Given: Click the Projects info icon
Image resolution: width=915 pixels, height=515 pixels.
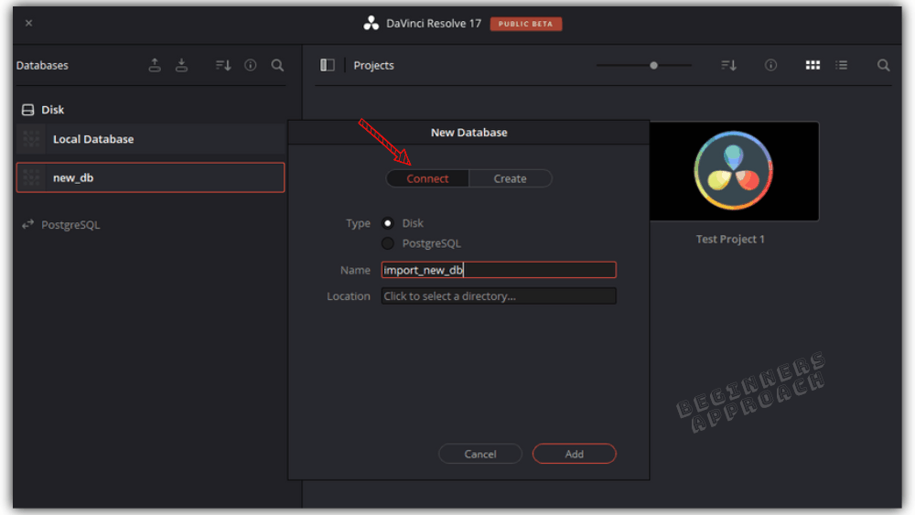Looking at the screenshot, I should [x=770, y=65].
